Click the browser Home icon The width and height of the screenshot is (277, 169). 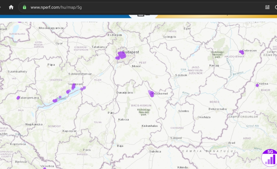pyautogui.click(x=11, y=7)
